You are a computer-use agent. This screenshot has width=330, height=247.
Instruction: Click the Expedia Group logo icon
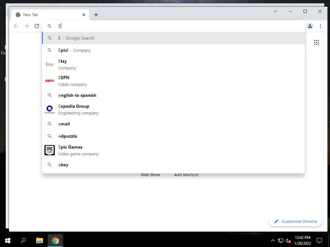point(49,109)
